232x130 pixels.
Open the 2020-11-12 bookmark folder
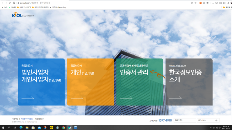(24, 7)
